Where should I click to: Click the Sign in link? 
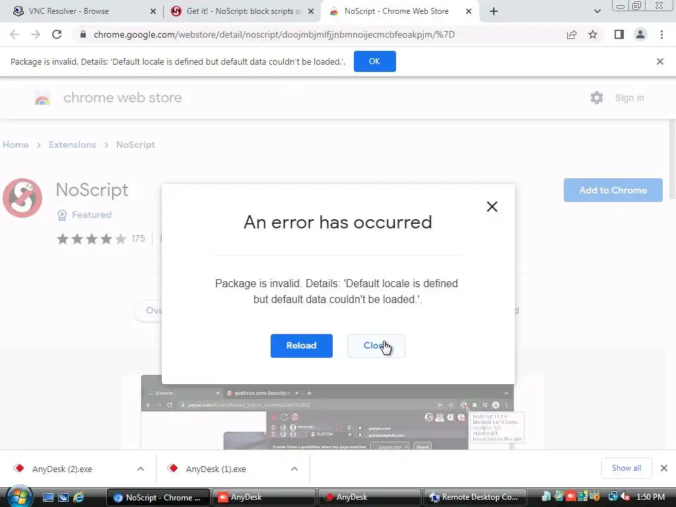[x=629, y=98]
